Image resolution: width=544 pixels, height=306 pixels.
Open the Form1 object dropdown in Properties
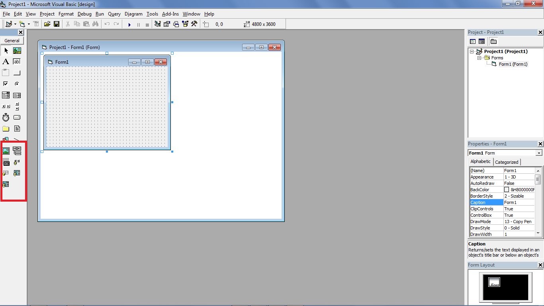coord(539,153)
